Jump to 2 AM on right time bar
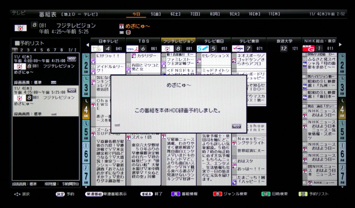The height and width of the screenshot is (208, 355). [342, 64]
